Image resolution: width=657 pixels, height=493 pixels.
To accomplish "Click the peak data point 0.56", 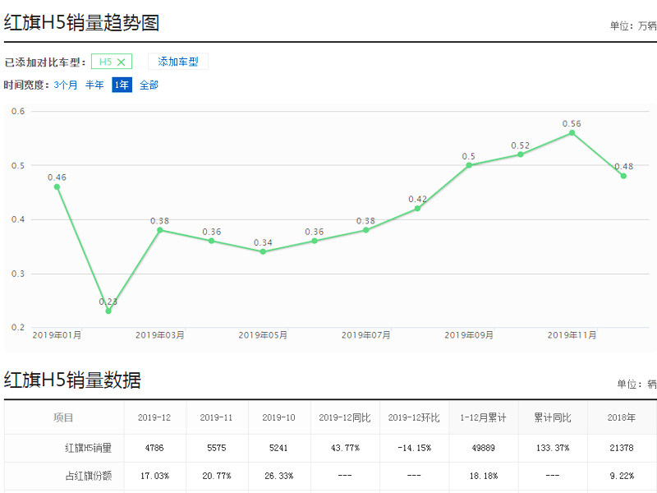I will tap(572, 132).
